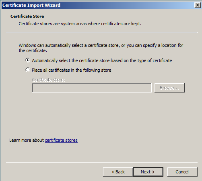Click the separator line above the Back button

(x=102, y=162)
